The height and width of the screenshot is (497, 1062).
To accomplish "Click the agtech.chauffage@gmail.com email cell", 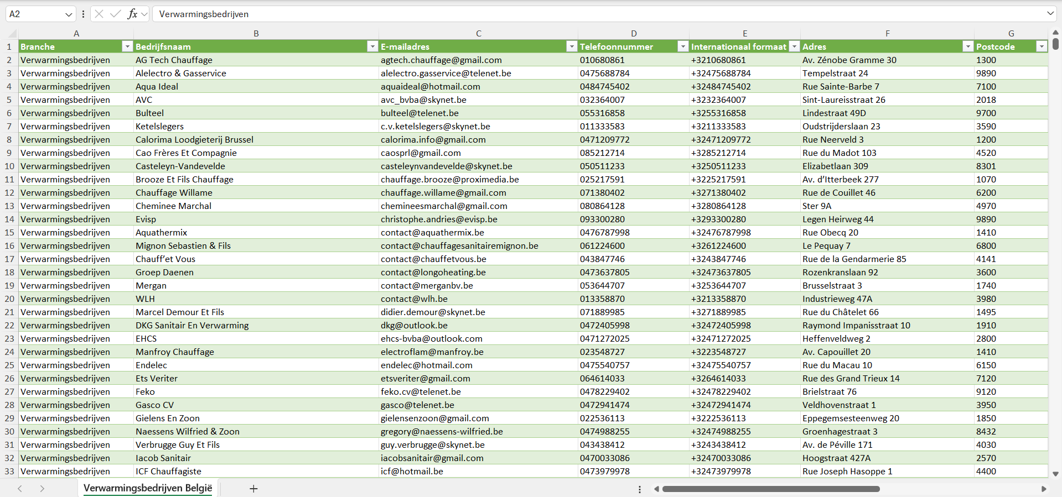I will [441, 60].
